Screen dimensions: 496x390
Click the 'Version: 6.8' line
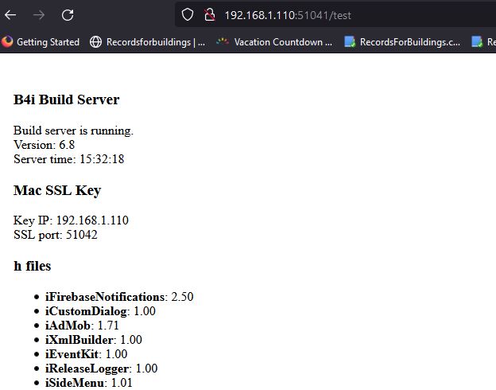(45, 145)
